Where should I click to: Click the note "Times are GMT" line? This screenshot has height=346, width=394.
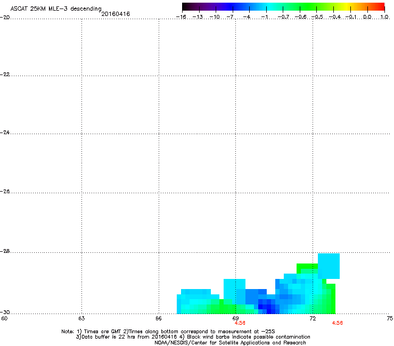coord(168,332)
